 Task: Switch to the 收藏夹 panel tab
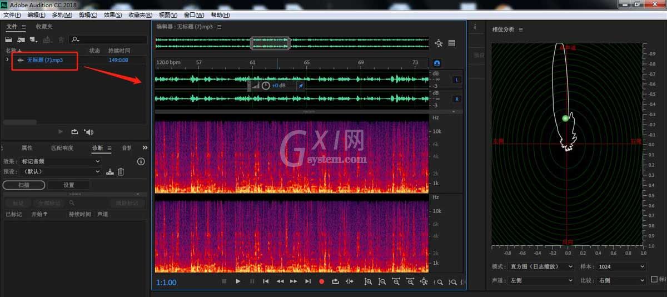(x=44, y=27)
